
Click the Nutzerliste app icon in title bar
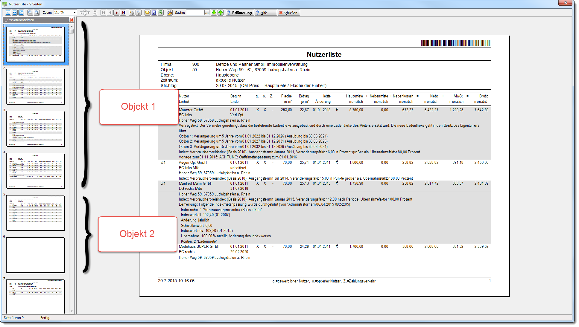[5, 4]
